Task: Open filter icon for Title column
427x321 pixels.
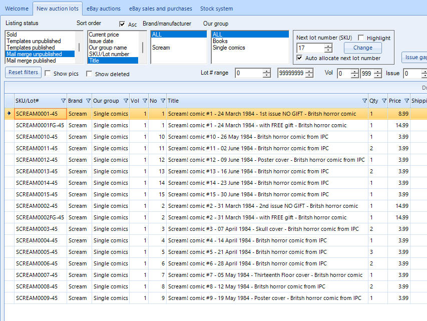Action: [364, 101]
